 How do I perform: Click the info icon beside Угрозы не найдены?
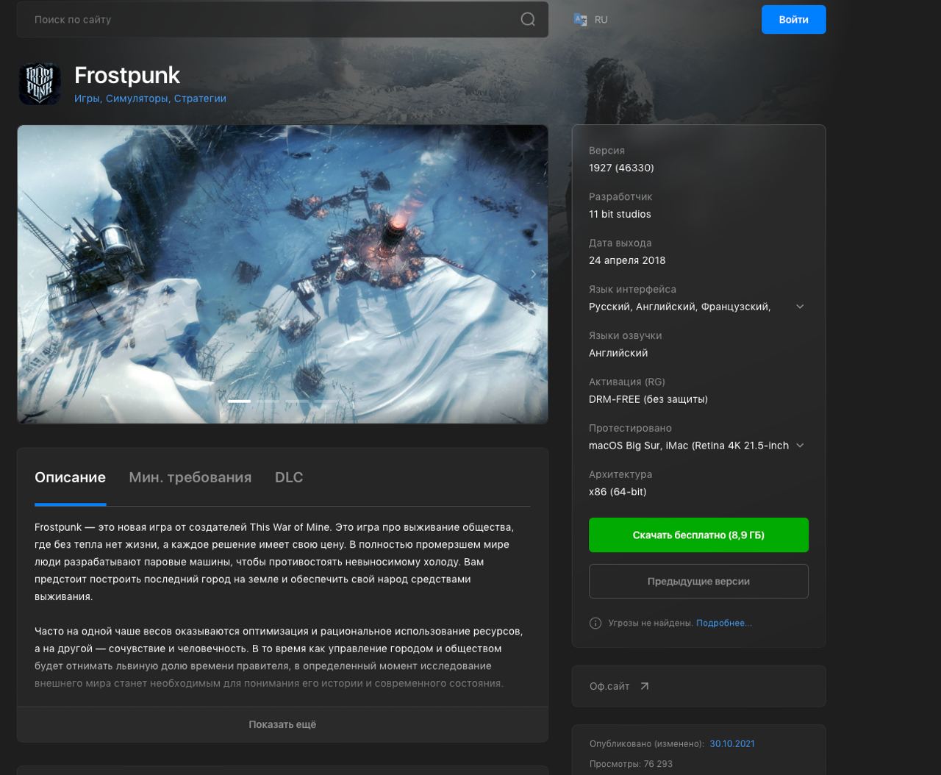[x=595, y=623]
